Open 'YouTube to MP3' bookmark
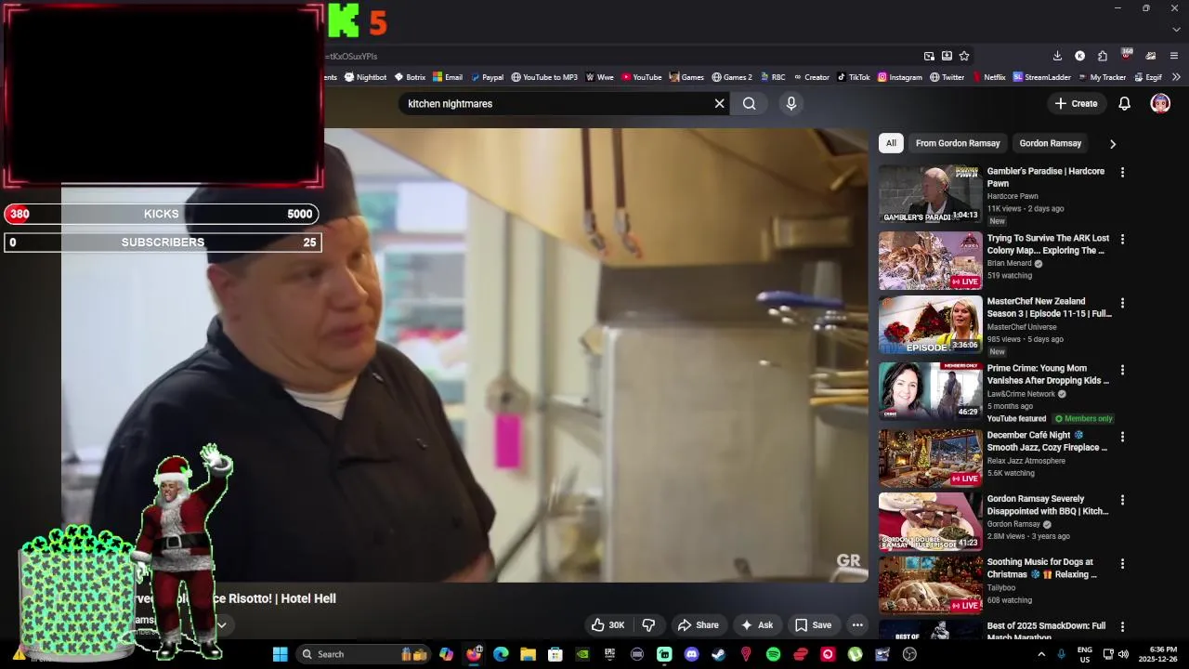 [544, 77]
